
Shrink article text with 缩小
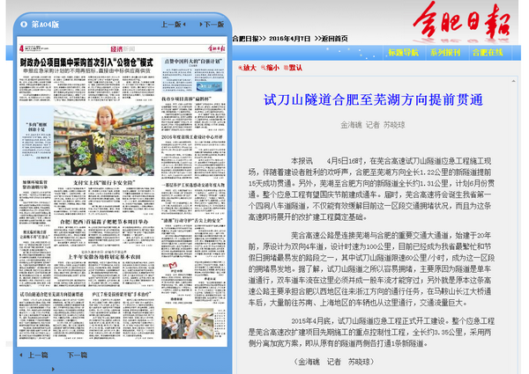272,67
